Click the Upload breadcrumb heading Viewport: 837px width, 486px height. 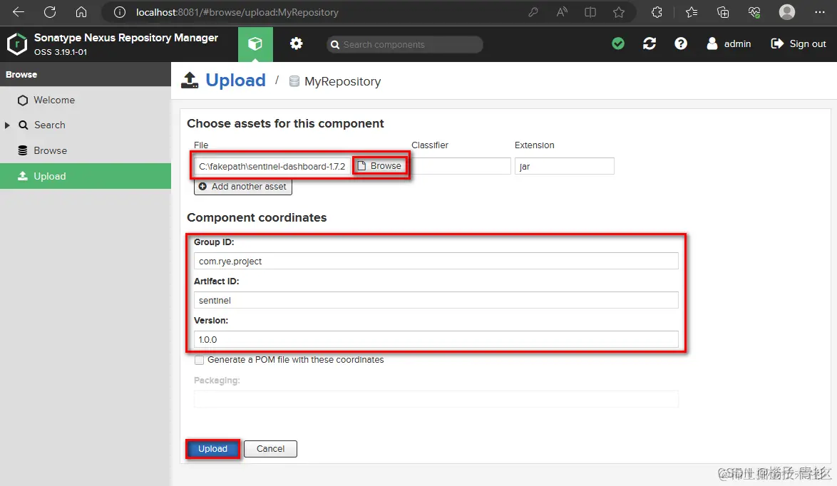235,80
